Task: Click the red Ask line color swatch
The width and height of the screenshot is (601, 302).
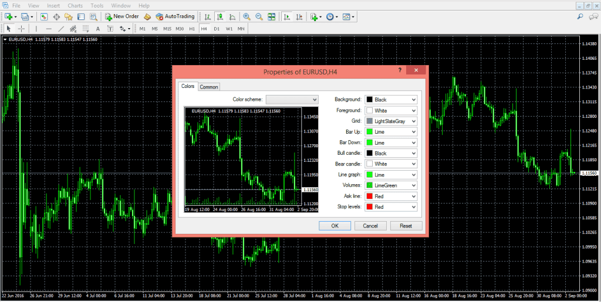Action: tap(370, 196)
